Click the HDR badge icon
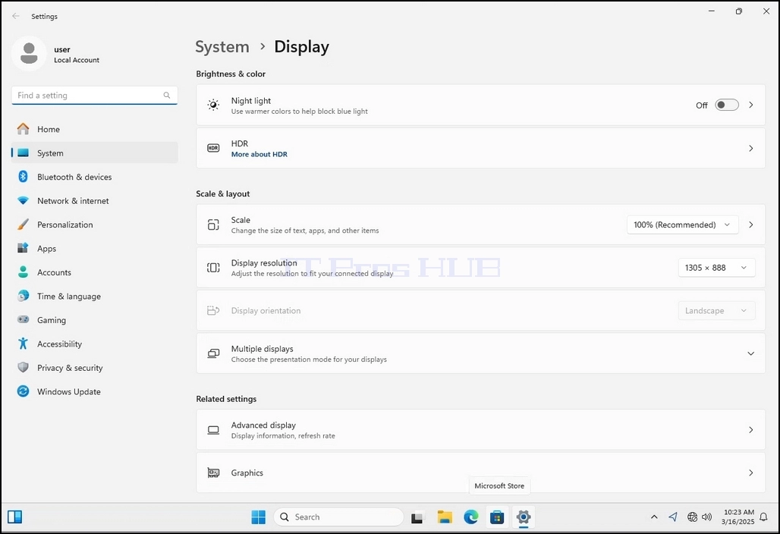 213,148
